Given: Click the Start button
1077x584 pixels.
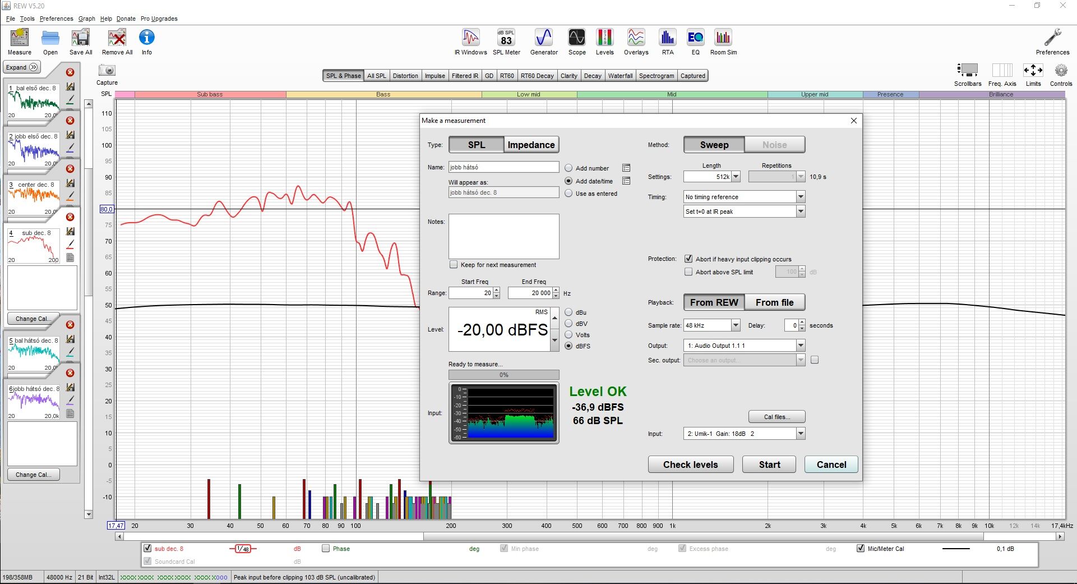Looking at the screenshot, I should tap(769, 465).
